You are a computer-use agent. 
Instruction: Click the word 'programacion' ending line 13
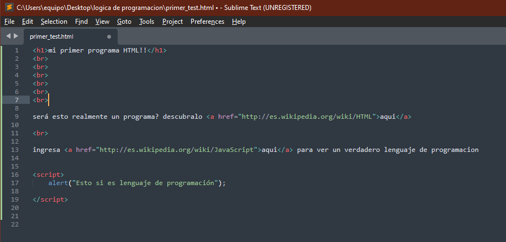455,150
